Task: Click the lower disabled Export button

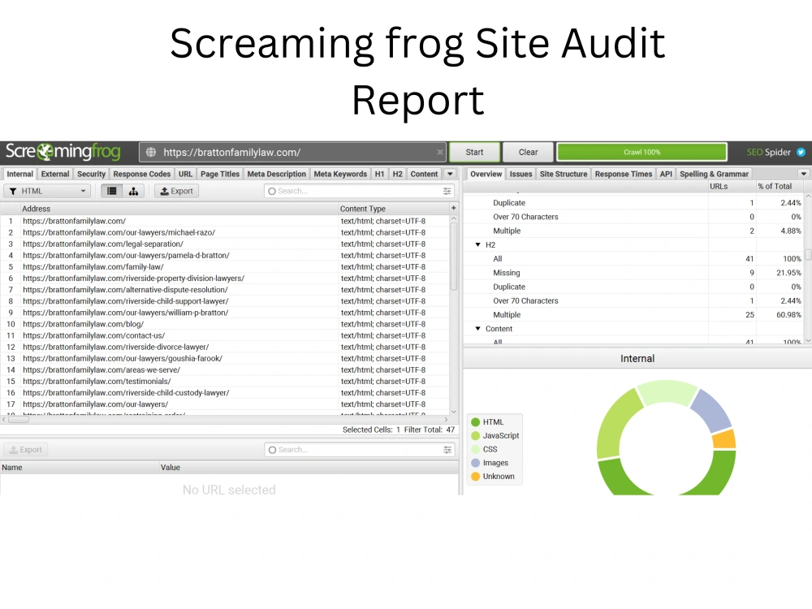Action: click(26, 450)
